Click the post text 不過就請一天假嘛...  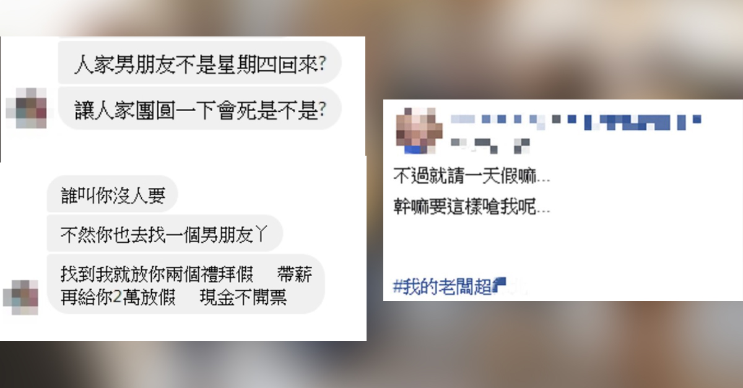[472, 178]
